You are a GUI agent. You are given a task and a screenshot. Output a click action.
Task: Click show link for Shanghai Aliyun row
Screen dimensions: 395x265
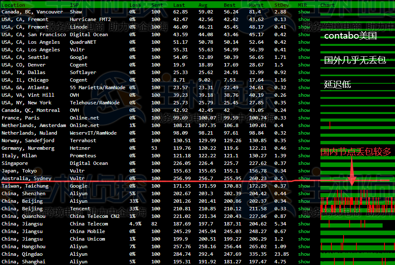point(304,262)
